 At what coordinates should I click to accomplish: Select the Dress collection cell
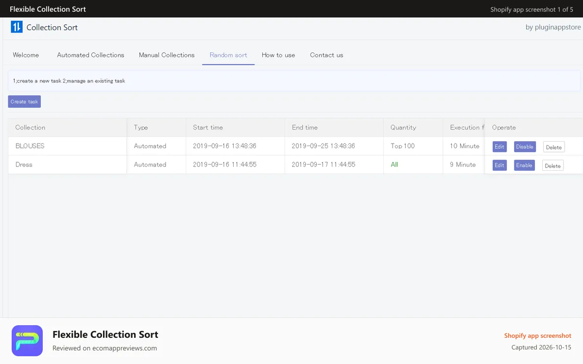pos(68,165)
